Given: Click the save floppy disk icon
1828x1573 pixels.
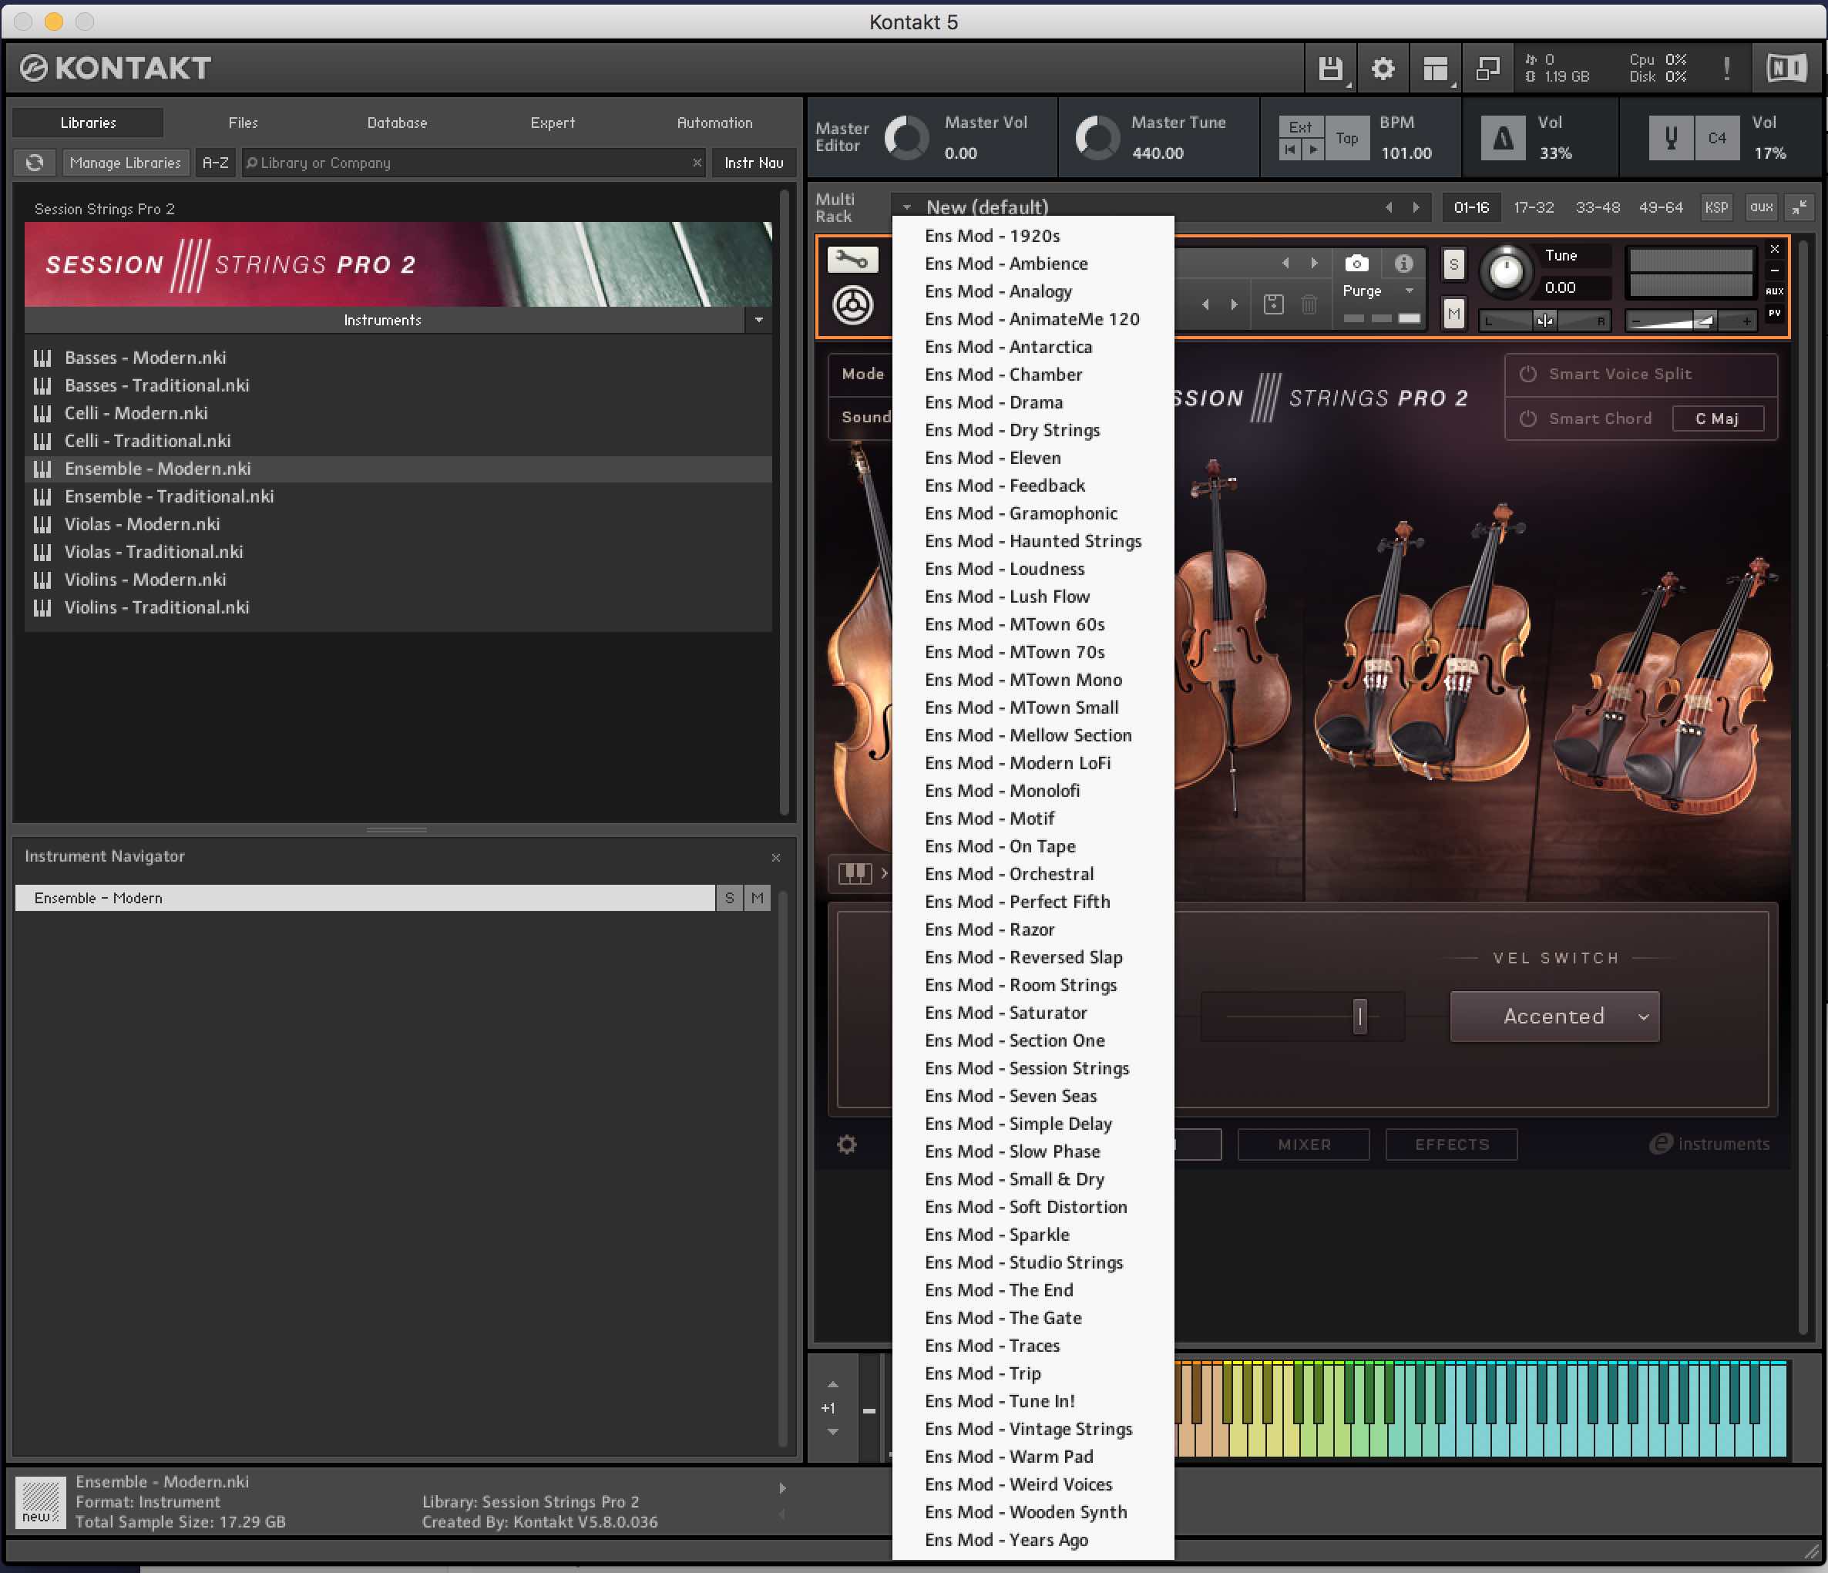Looking at the screenshot, I should tap(1329, 69).
